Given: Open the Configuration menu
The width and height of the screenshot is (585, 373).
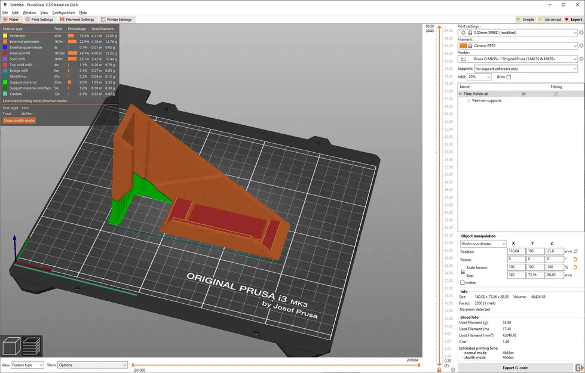Looking at the screenshot, I should [63, 12].
